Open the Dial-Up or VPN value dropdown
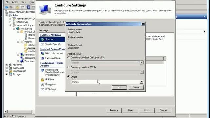This screenshot has width=210, height=118. click(141, 63)
